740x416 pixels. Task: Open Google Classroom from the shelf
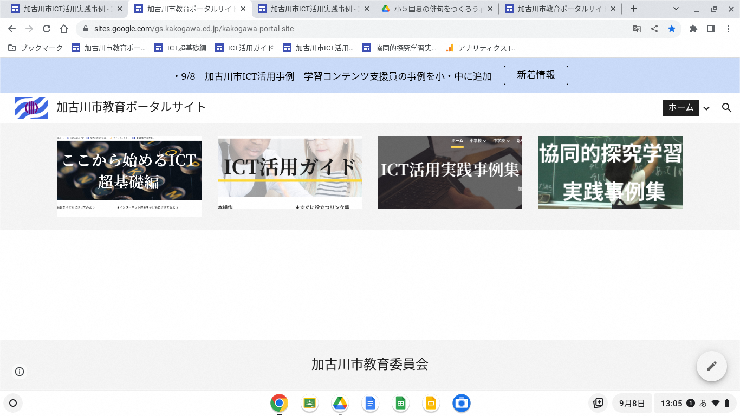tap(310, 403)
